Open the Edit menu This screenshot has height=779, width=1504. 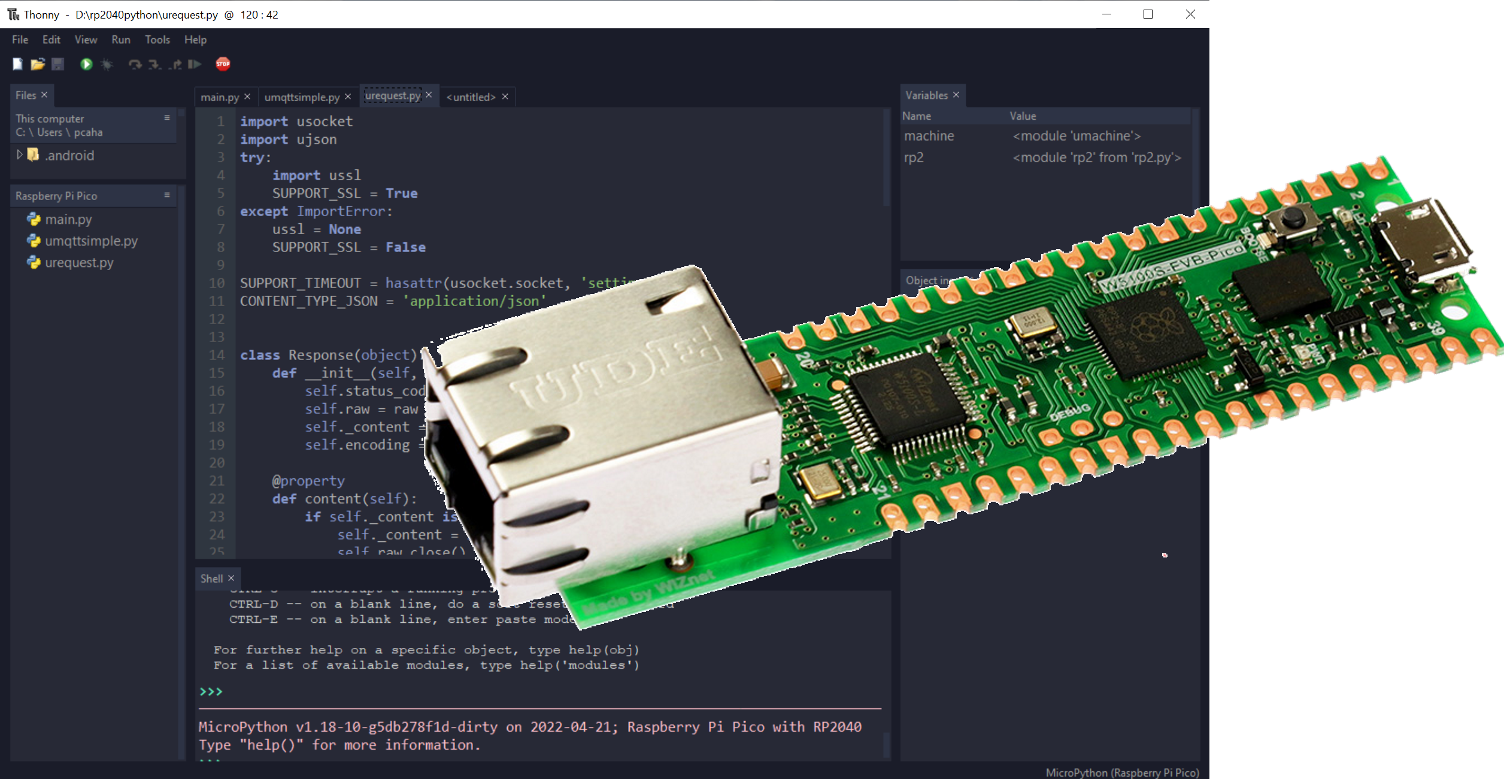tap(51, 40)
